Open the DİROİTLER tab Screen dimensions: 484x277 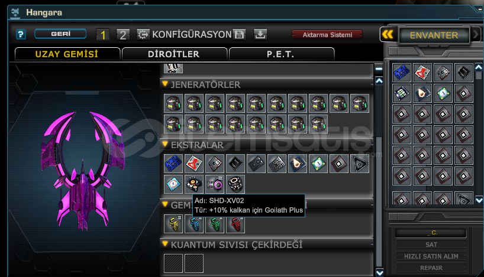coord(175,54)
